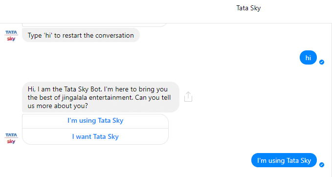Click the cut-off message bubble at top
The image size is (332, 177).
[94, 25]
